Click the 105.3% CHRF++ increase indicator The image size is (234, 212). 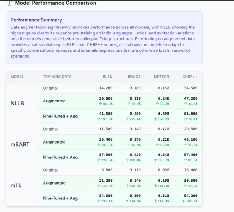click(190, 201)
